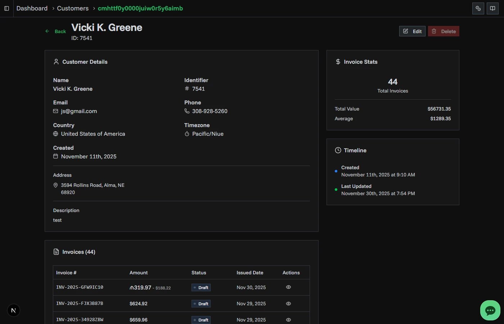Image resolution: width=504 pixels, height=324 pixels.
Task: Select the customer ID link in the breadcrumb
Action: [140, 8]
